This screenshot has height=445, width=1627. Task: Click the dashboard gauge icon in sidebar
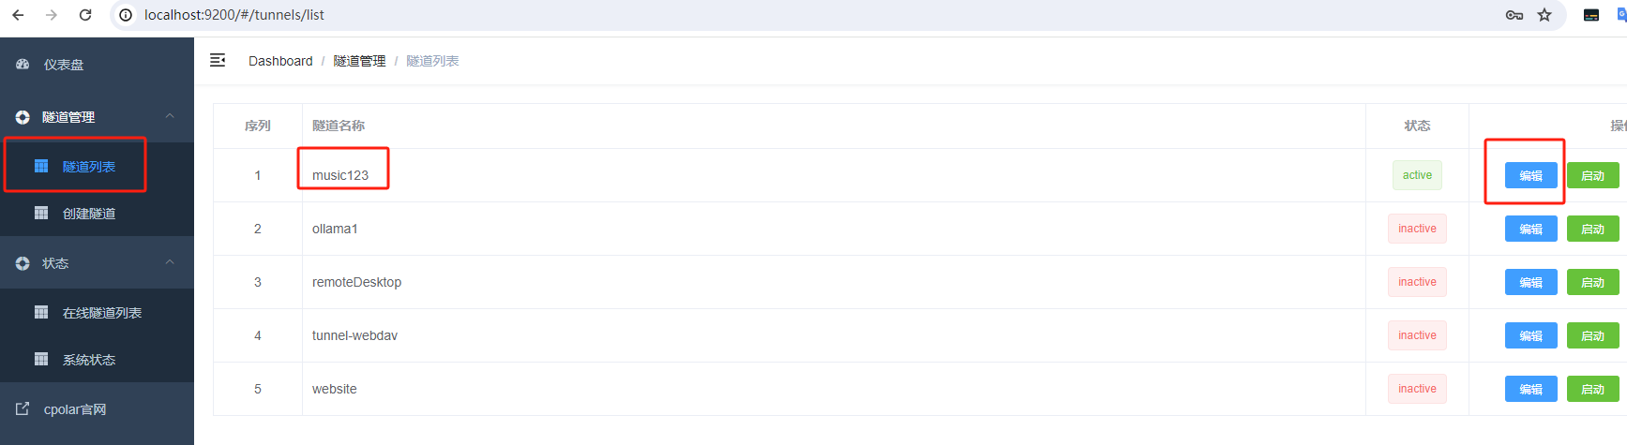pos(23,65)
